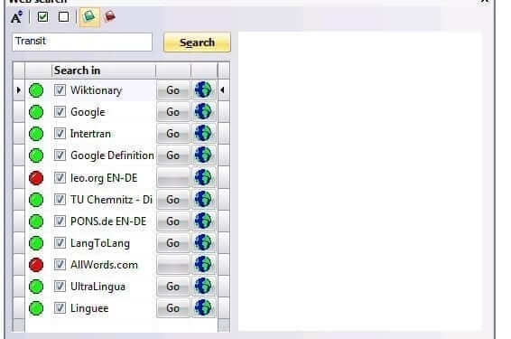Focus the search text field containing Transit
Image resolution: width=511 pixels, height=339 pixels.
pos(82,42)
